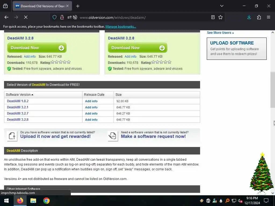275x206 pixels.
Task: Open the Upload Software banner
Action: tap(237, 49)
